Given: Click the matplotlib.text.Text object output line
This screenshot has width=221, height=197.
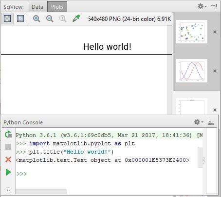Looking at the screenshot, I should 103,160.
